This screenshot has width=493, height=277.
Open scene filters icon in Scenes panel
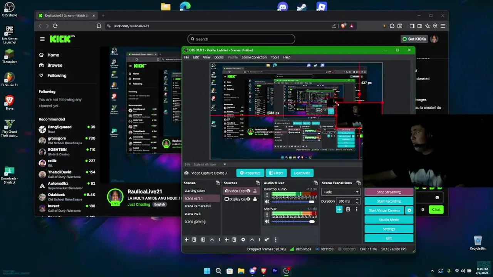203,239
